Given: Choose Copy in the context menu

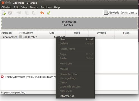Looking at the screenshot, I should pyautogui.click(x=75, y=54).
